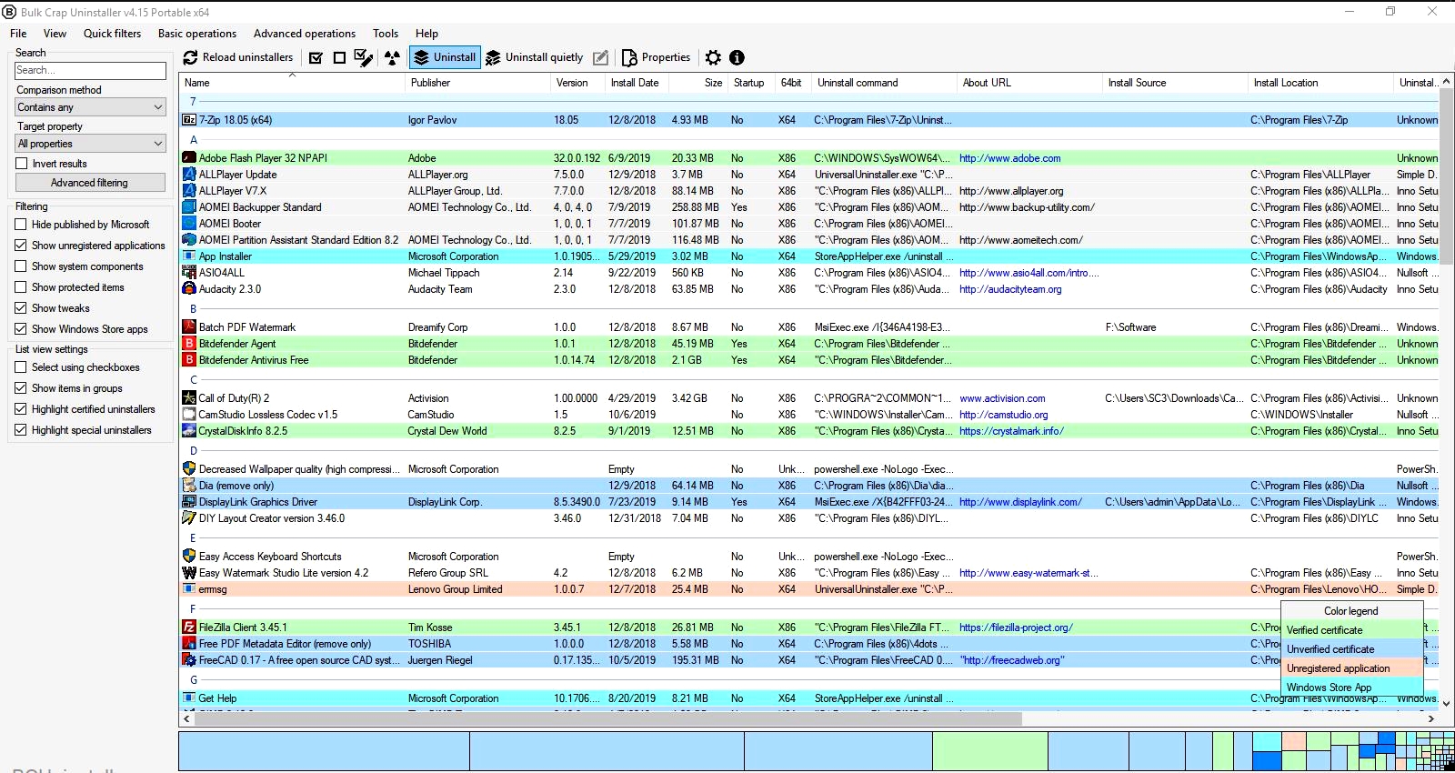The width and height of the screenshot is (1455, 773).
Task: Open the http://www.adobe.com link
Action: pyautogui.click(x=1009, y=158)
